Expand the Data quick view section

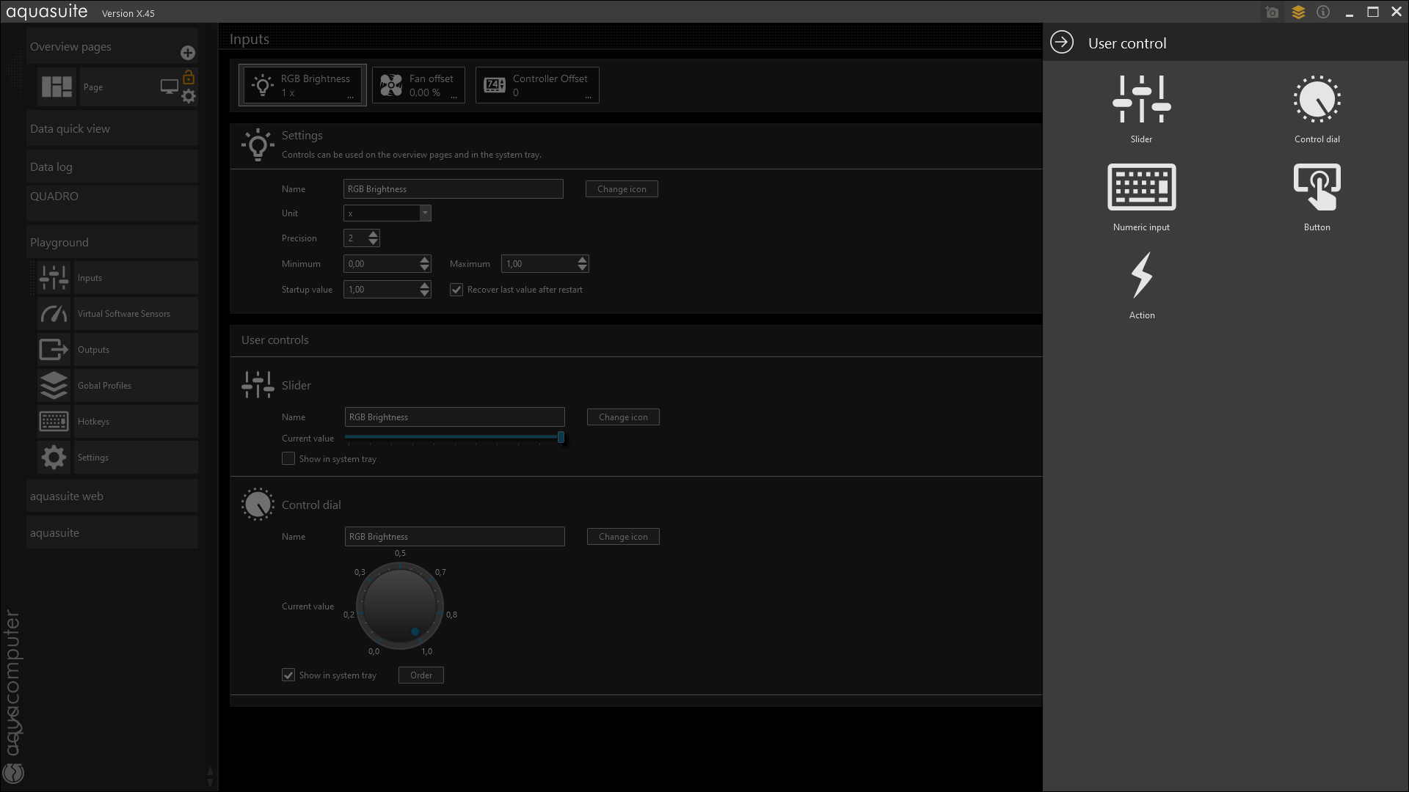coord(112,128)
